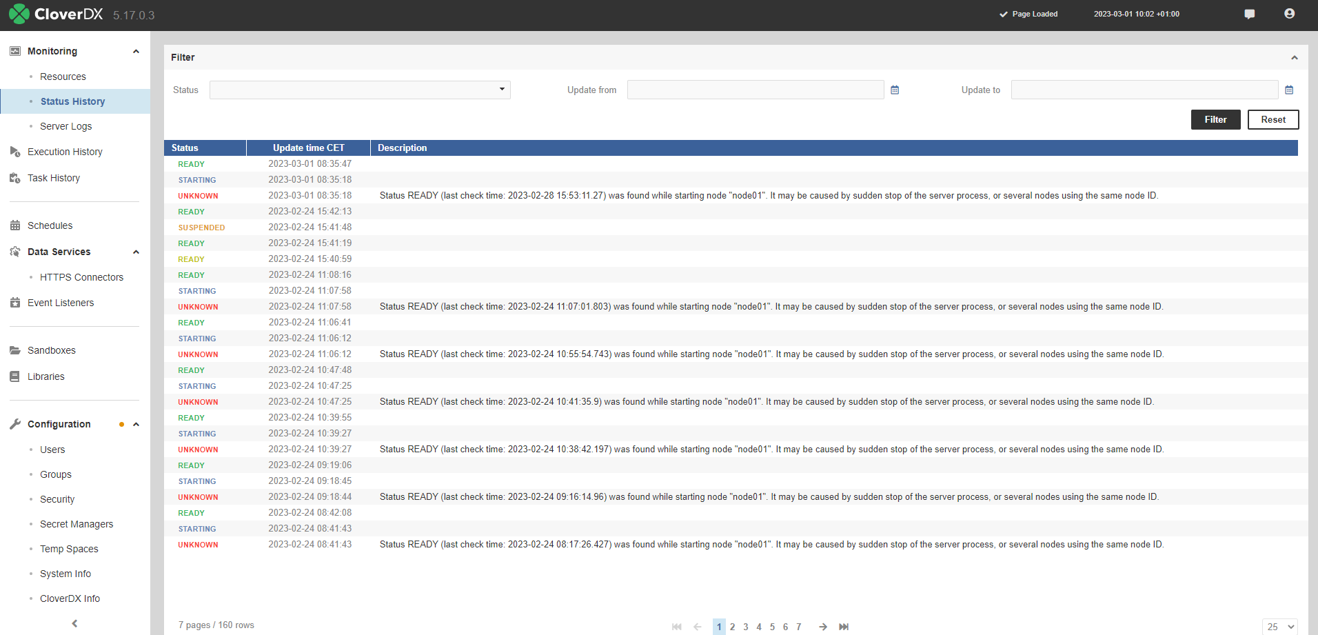Open Task History
The image size is (1318, 635).
click(x=54, y=178)
